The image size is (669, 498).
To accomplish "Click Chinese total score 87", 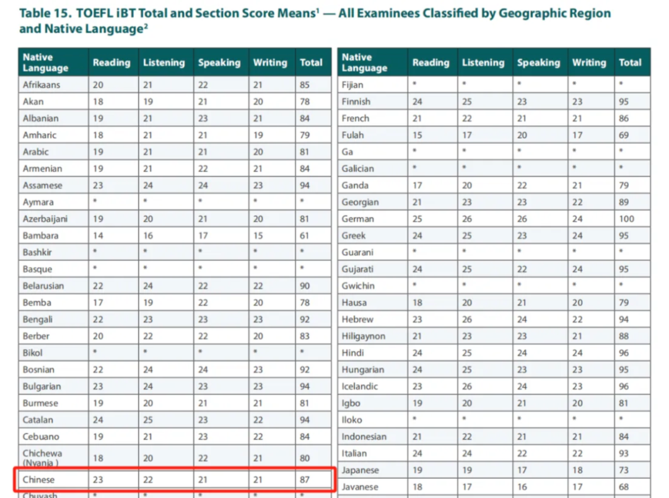I will pos(304,479).
